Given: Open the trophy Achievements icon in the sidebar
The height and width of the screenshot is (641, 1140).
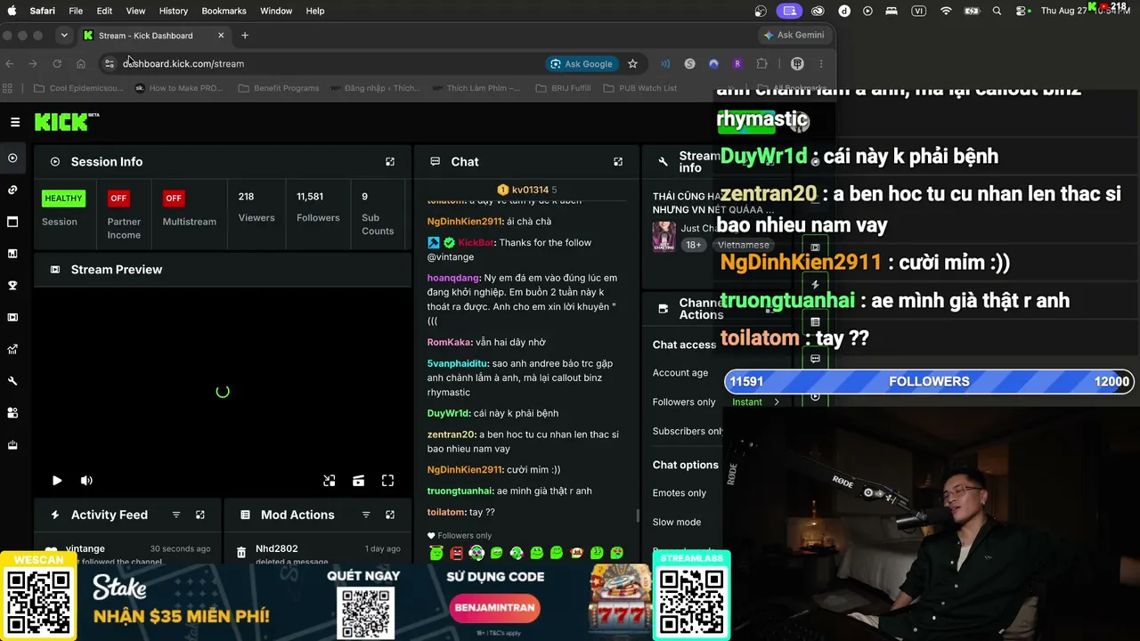Looking at the screenshot, I should click(12, 286).
